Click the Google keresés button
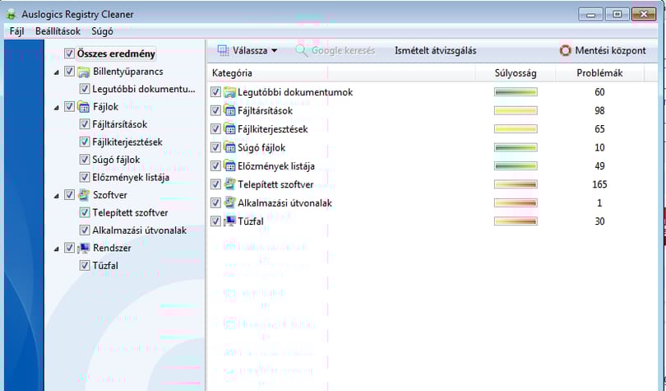Screen dimensions: 666x391 tap(335, 50)
